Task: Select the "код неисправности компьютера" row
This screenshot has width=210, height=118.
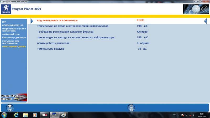Action: pos(57,20)
